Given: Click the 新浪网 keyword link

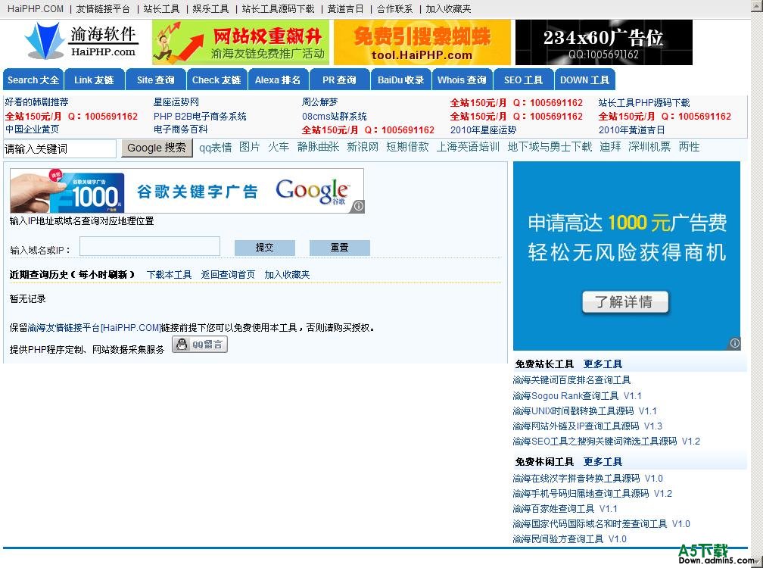Looking at the screenshot, I should [x=363, y=146].
